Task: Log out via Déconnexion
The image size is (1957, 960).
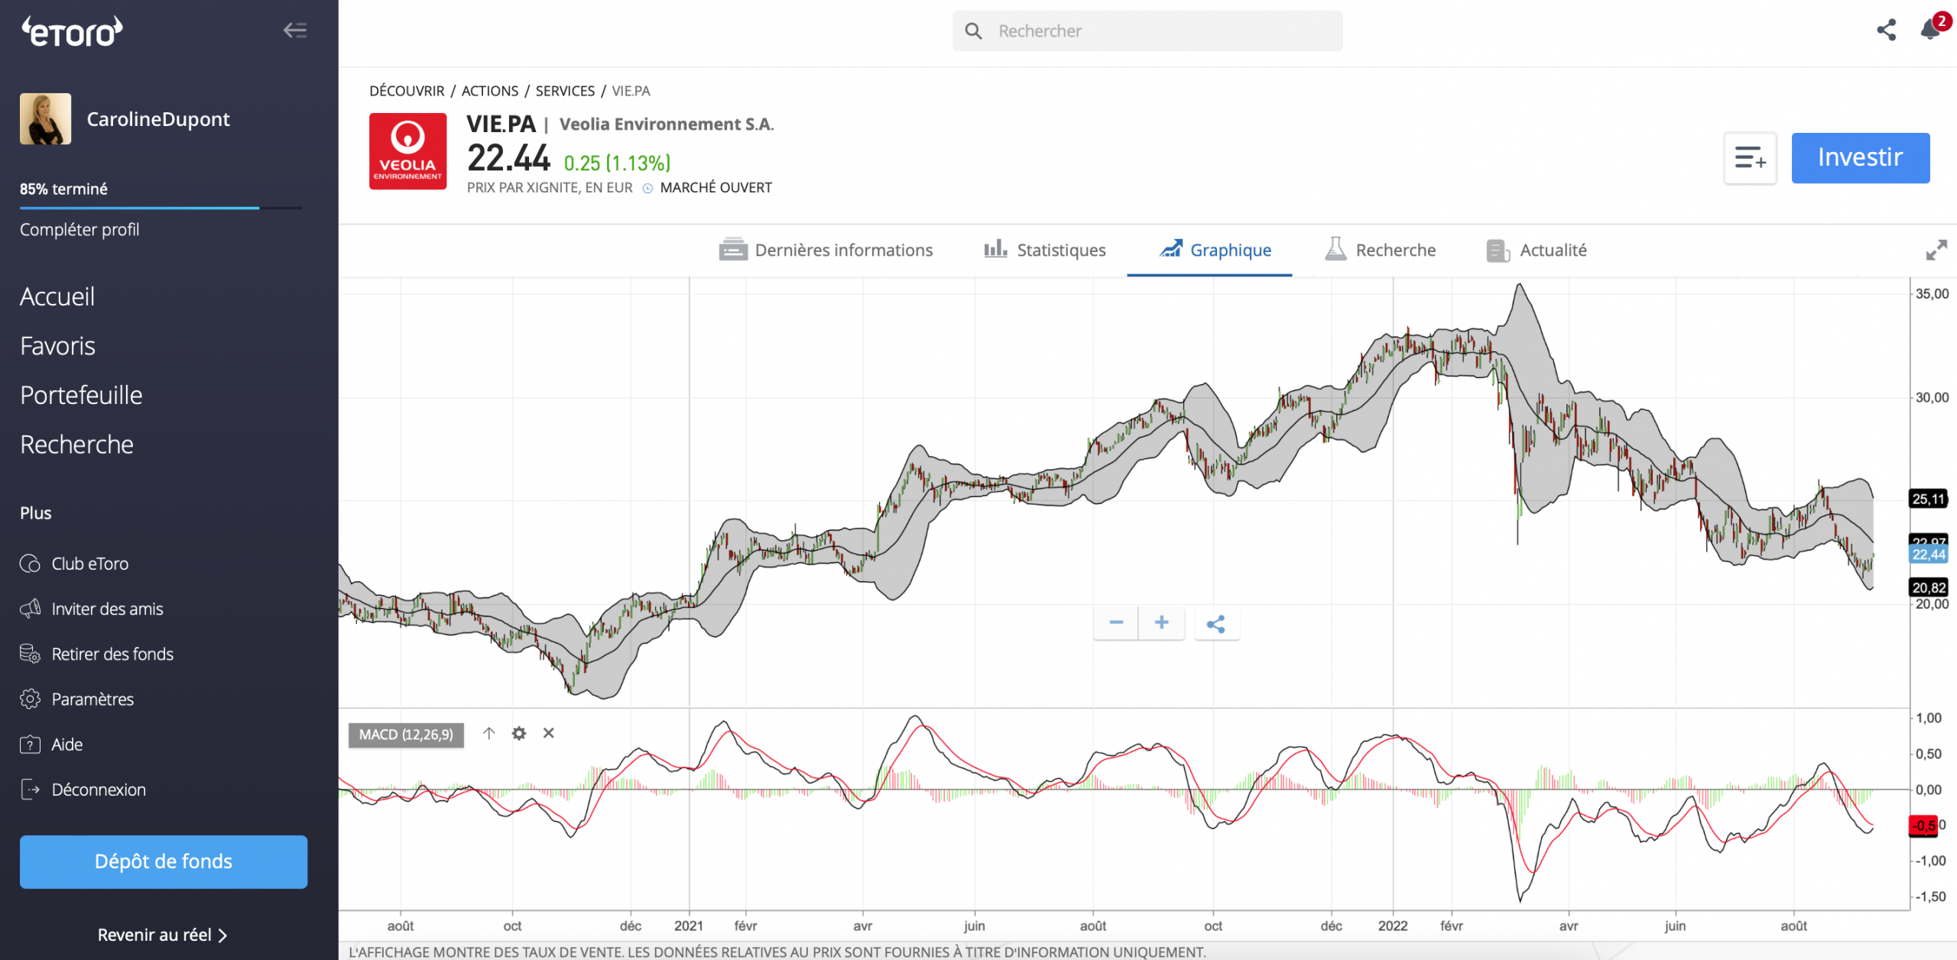Action: 83,790
